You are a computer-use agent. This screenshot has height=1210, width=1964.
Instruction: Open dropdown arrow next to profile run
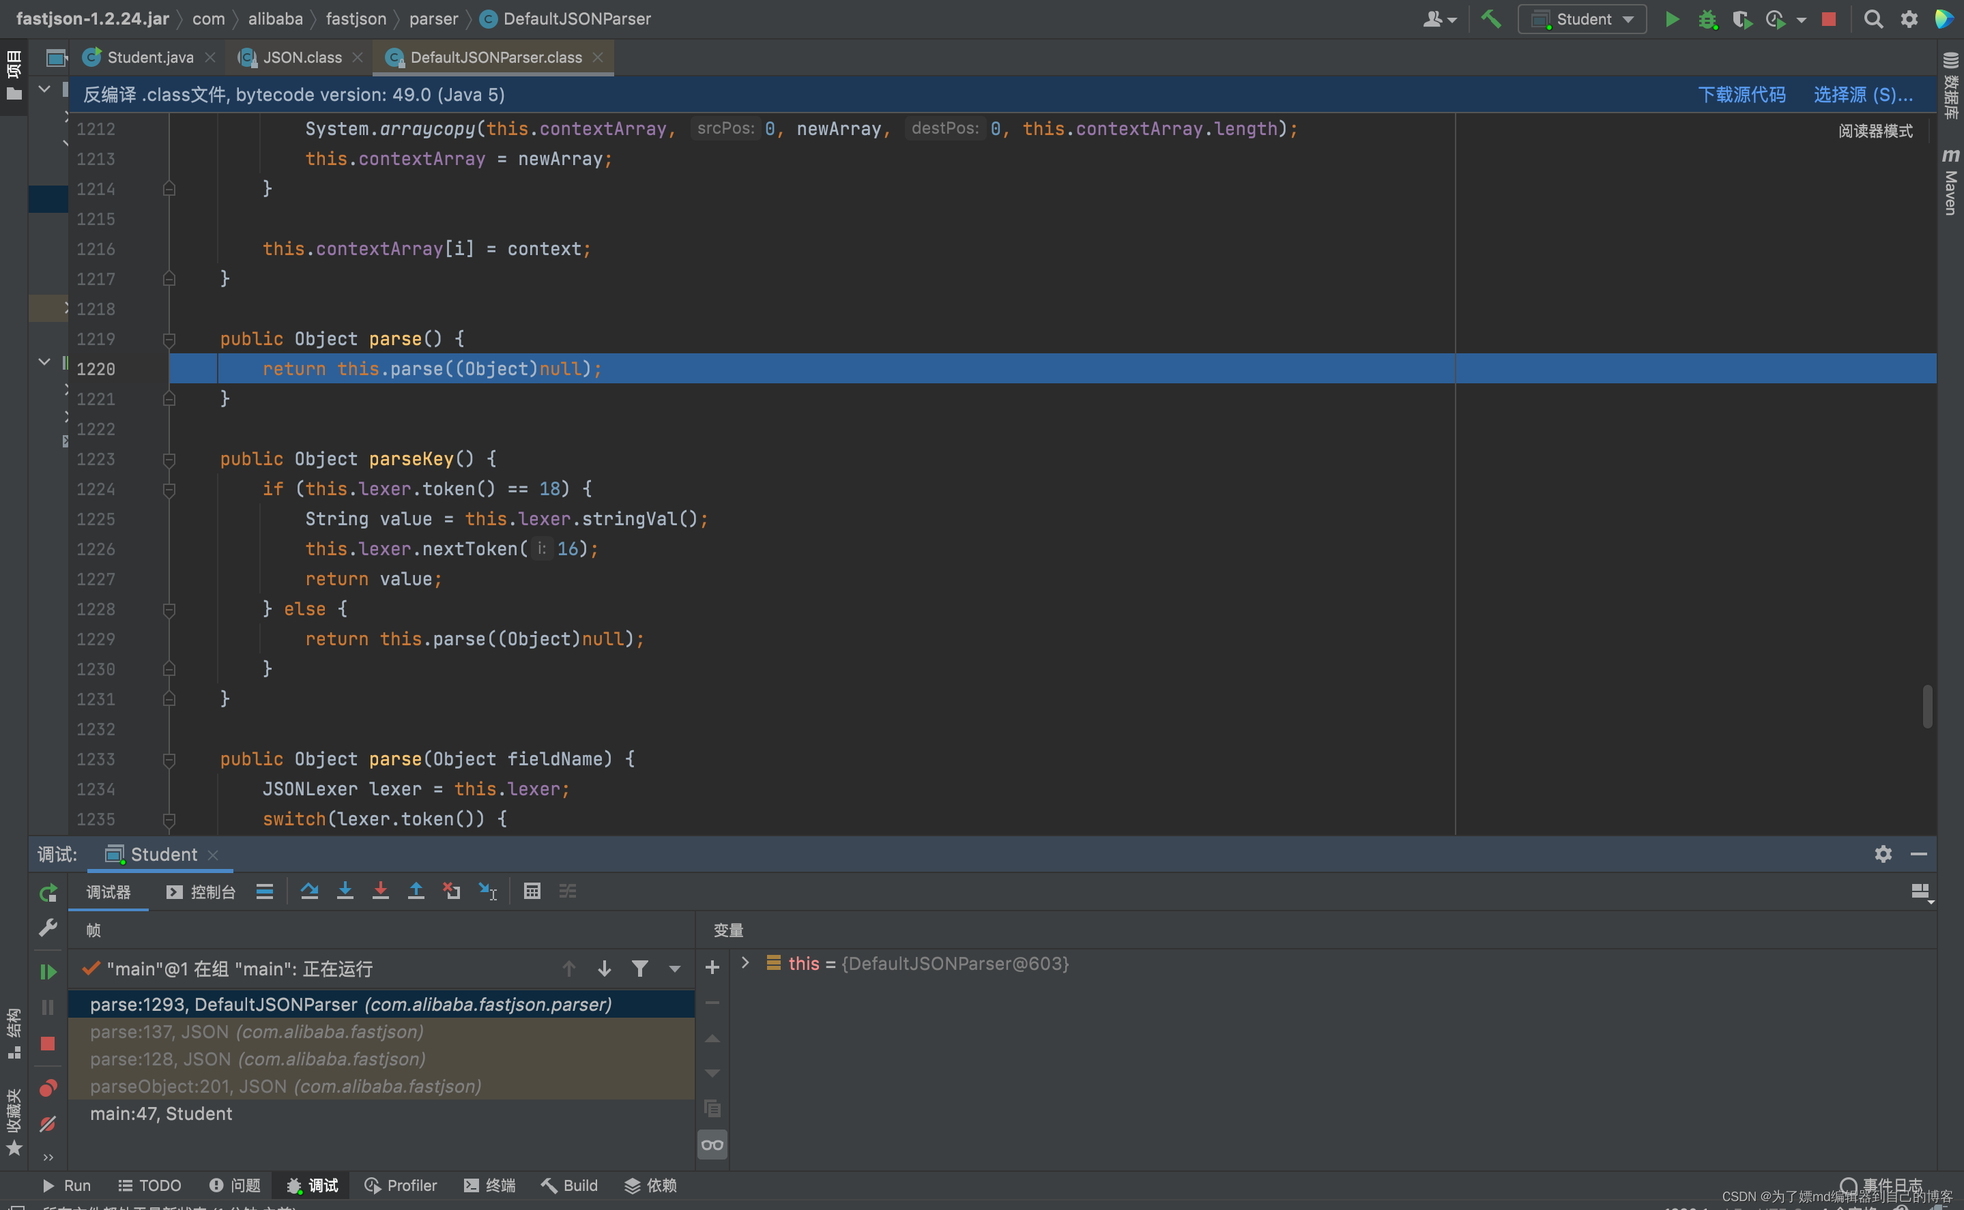pyautogui.click(x=1802, y=19)
